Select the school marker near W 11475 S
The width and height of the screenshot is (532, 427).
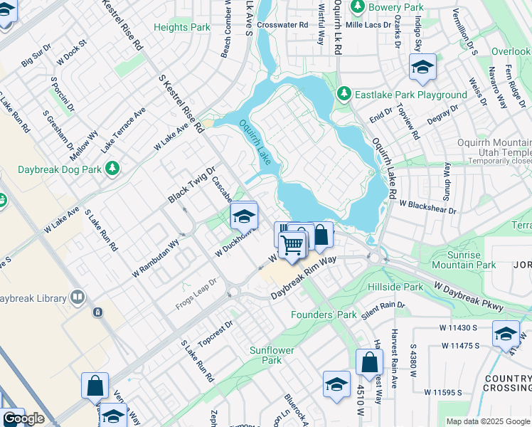point(506,335)
